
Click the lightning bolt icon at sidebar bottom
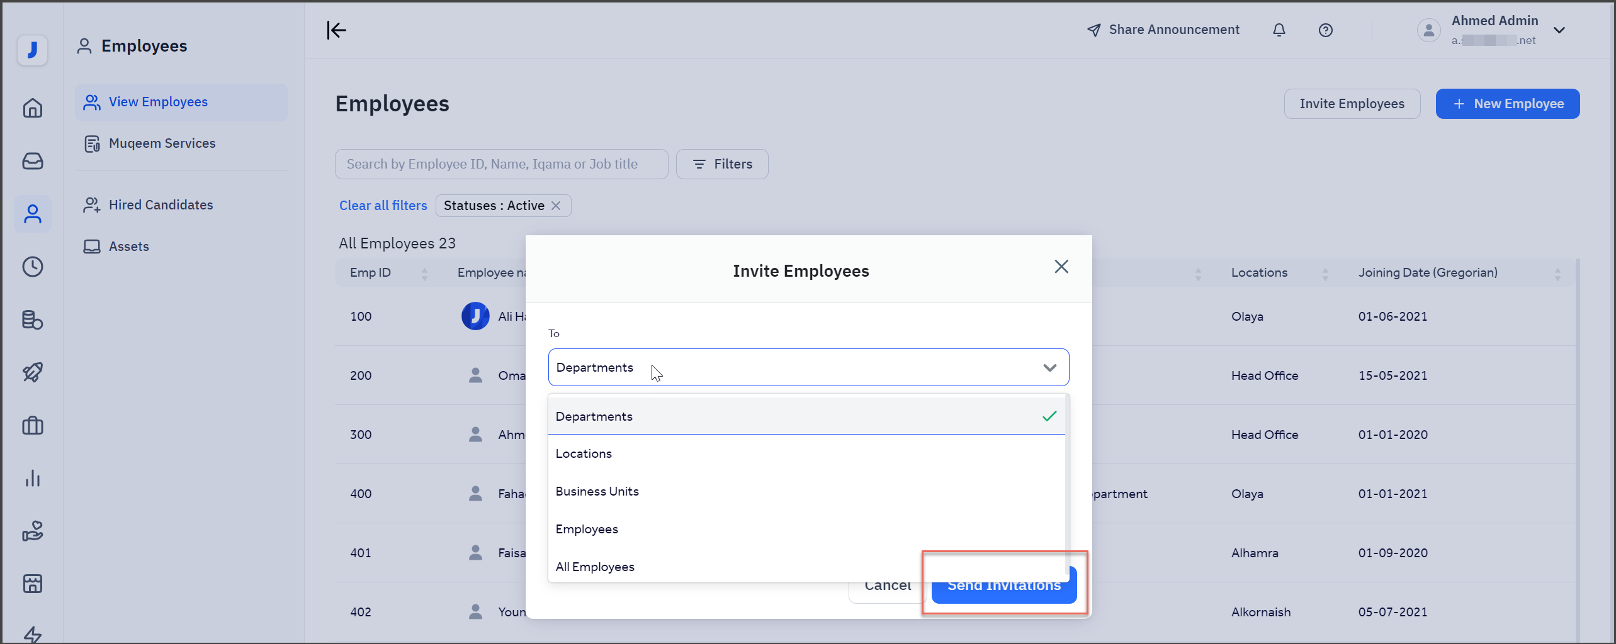(x=33, y=634)
